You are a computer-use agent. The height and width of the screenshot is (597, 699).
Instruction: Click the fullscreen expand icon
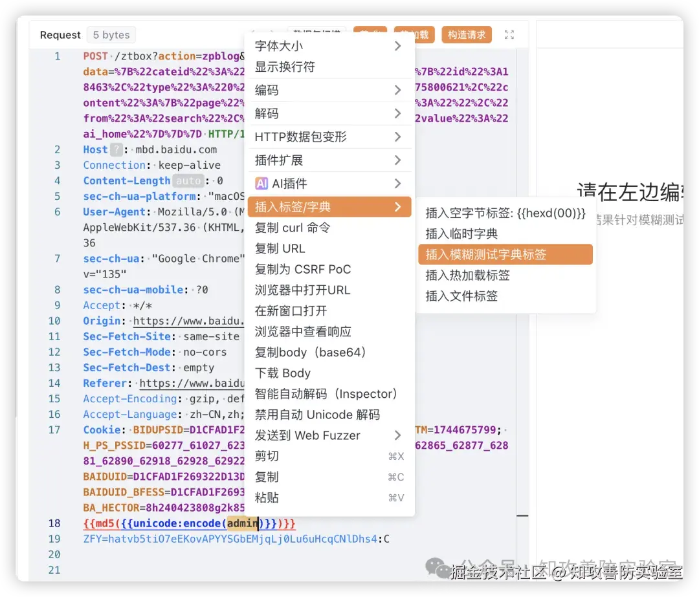pos(509,35)
